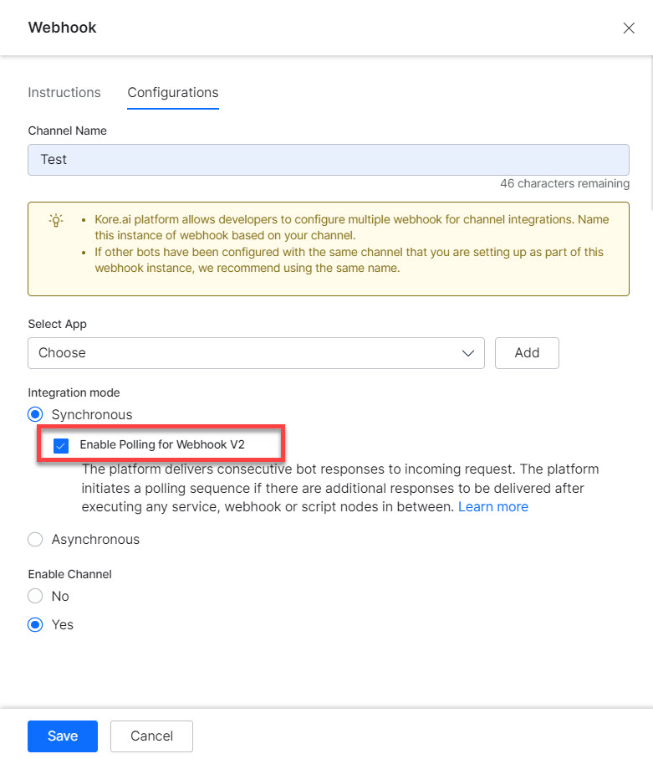The image size is (653, 759).
Task: Click the Webhook dialog title
Action: [x=63, y=28]
